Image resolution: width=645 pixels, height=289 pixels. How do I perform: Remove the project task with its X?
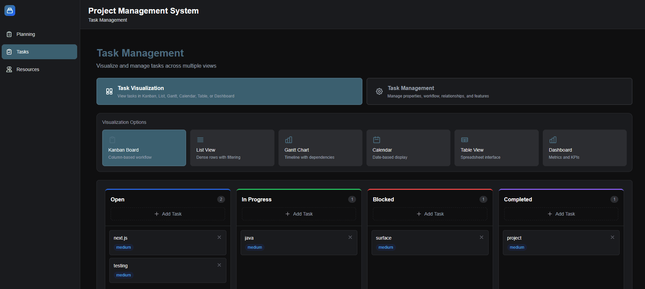pos(613,237)
